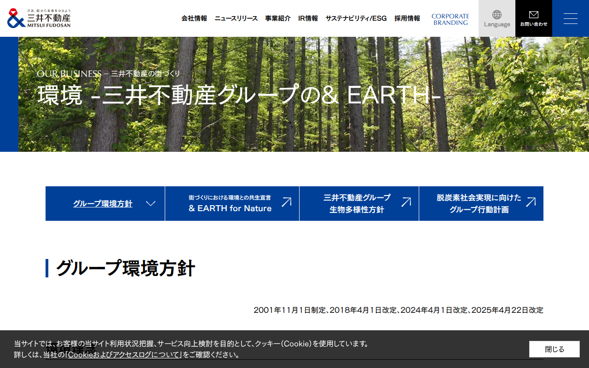The width and height of the screenshot is (589, 368).
Task: Click the Mitsui Fudosan logo
Action: click(39, 18)
